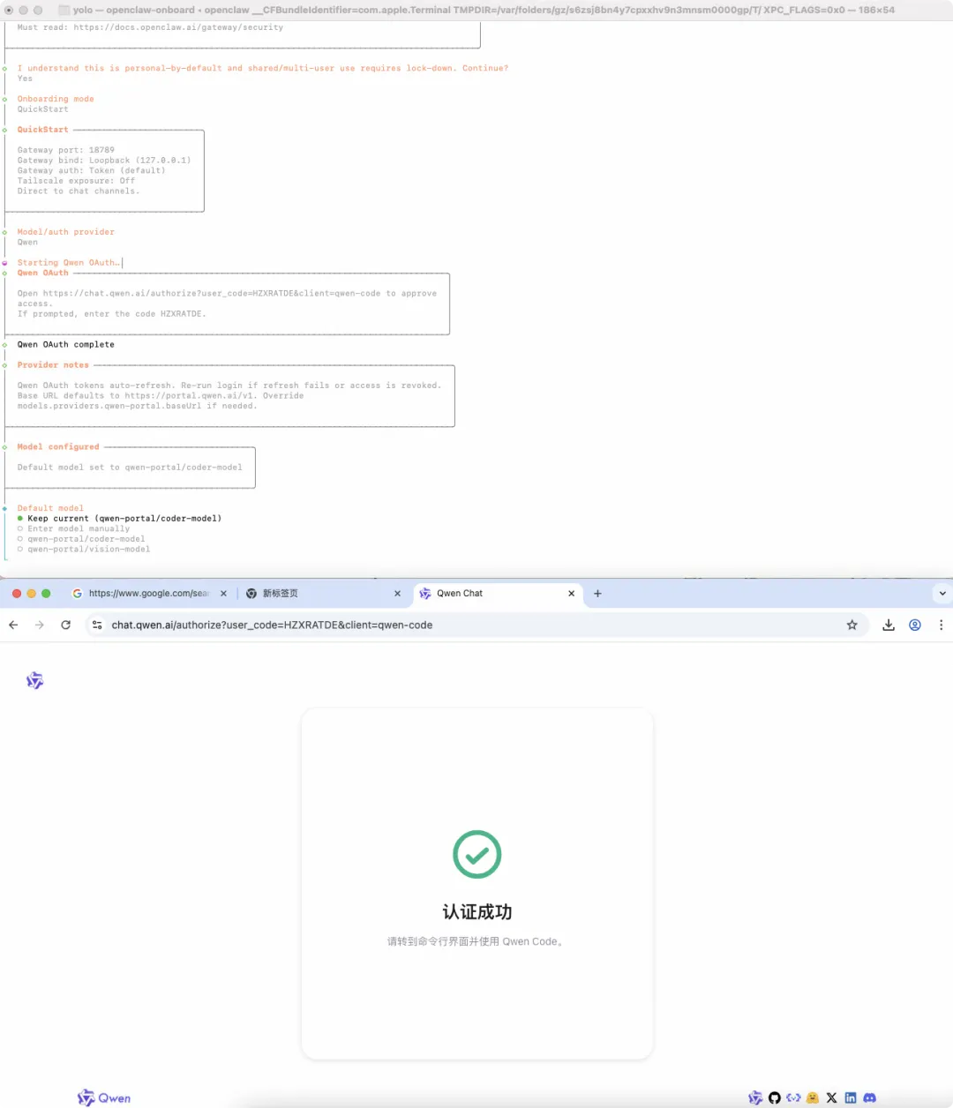Open the Chrome profile avatar icon
Viewport: 953px width, 1108px height.
[915, 625]
